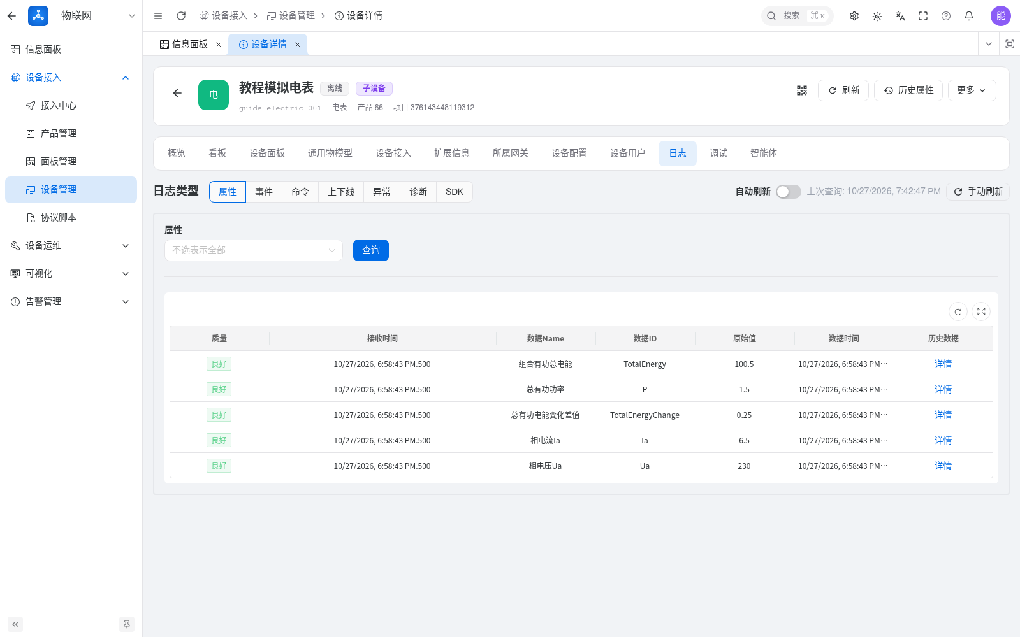This screenshot has height=637, width=1020.
Task: Refresh the log table with circular icon
Action: (958, 311)
